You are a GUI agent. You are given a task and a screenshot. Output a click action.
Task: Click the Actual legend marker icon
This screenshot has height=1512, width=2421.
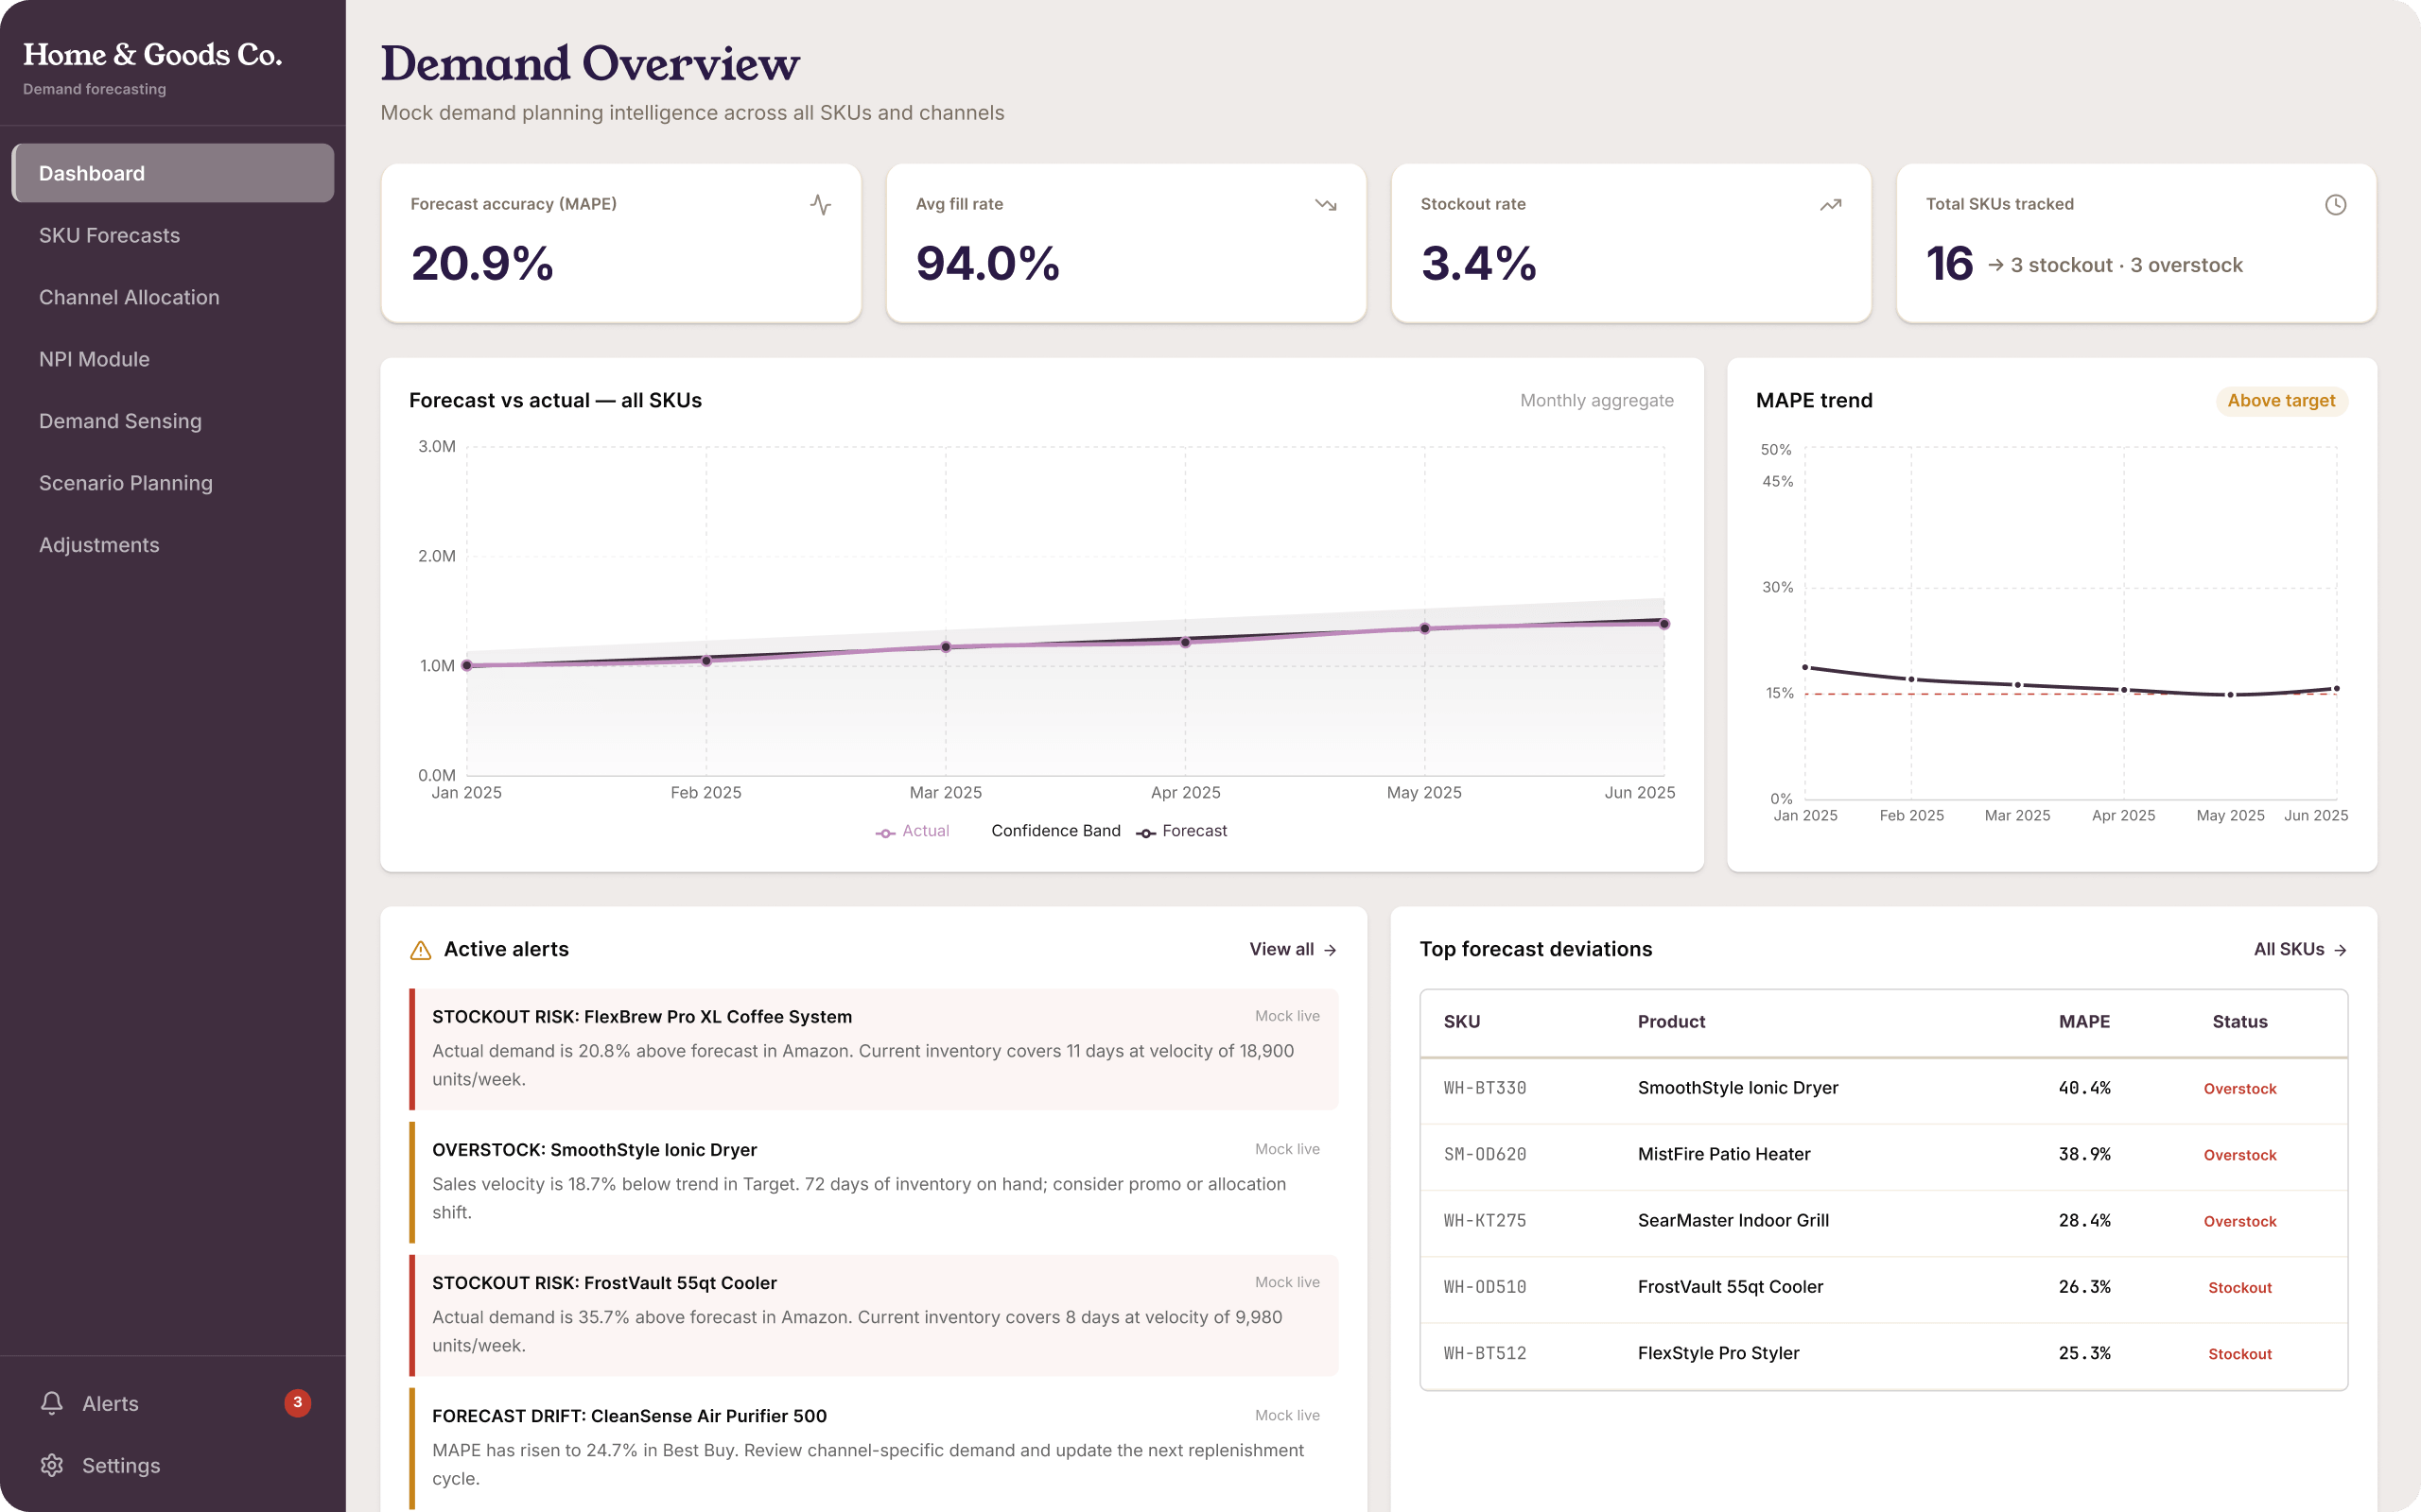[x=885, y=833]
